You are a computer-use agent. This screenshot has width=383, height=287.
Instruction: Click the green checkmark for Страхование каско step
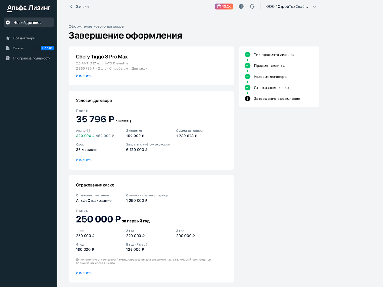click(247, 87)
